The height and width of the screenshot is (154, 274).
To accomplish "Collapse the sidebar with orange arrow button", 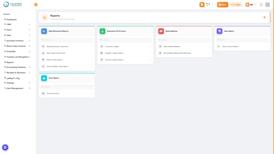I will click(x=36, y=5).
